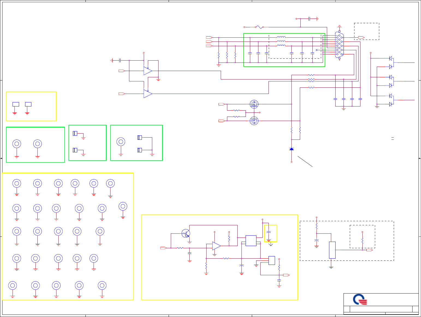Select the fuse symbol on the power line
The width and height of the screenshot is (421, 317).
coord(259,27)
